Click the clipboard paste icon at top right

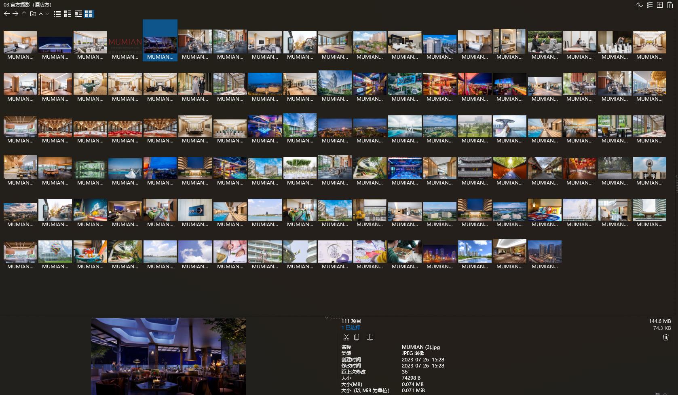coord(670,5)
